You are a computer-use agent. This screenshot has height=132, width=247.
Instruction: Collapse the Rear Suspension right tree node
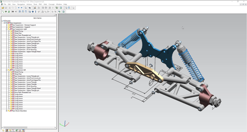pyautogui.click(x=7, y=29)
